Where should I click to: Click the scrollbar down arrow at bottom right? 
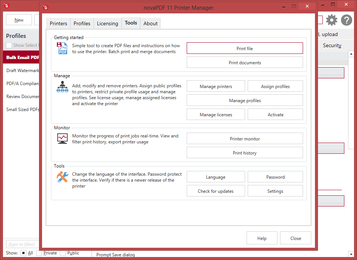click(351, 254)
